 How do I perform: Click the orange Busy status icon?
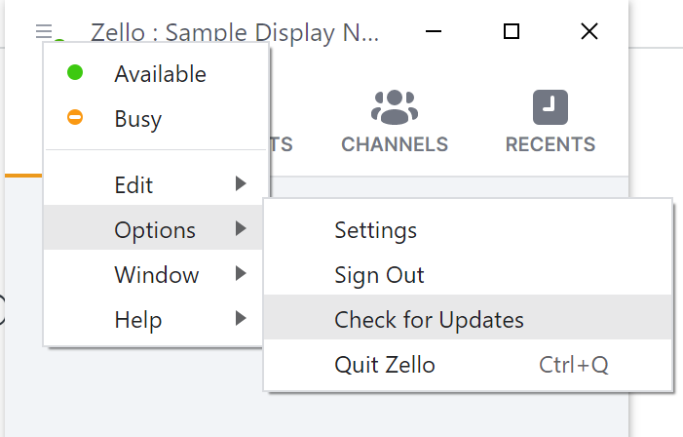pos(75,117)
